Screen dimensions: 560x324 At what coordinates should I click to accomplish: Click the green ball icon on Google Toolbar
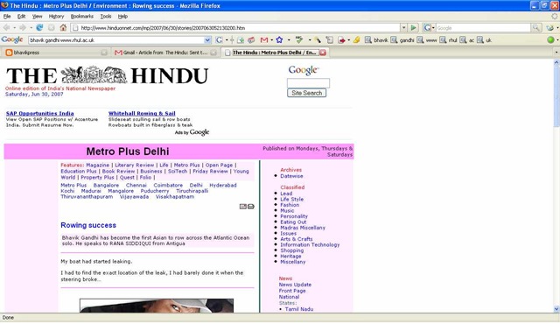(x=550, y=40)
